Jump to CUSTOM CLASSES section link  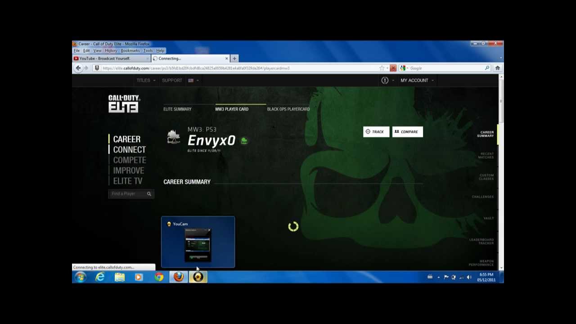coord(486,177)
